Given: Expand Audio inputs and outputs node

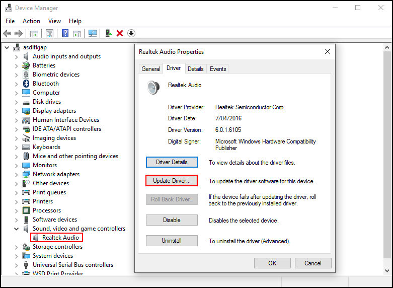Looking at the screenshot, I should pyautogui.click(x=16, y=57).
